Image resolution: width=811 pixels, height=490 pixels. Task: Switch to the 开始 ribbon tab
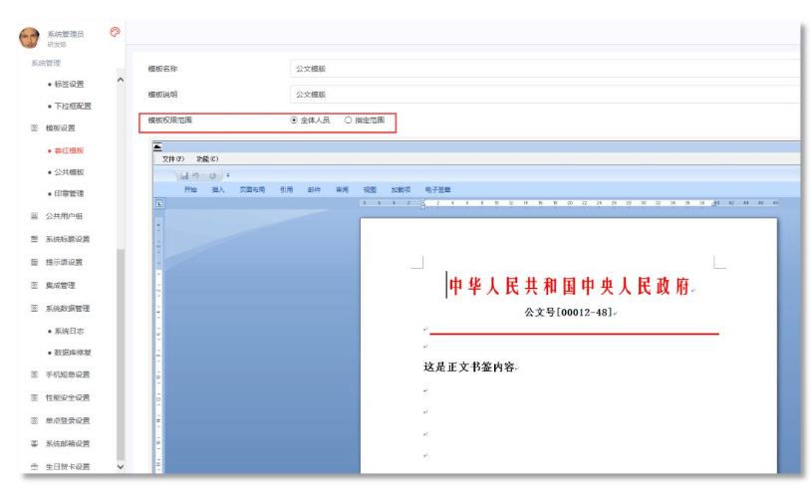(x=190, y=189)
